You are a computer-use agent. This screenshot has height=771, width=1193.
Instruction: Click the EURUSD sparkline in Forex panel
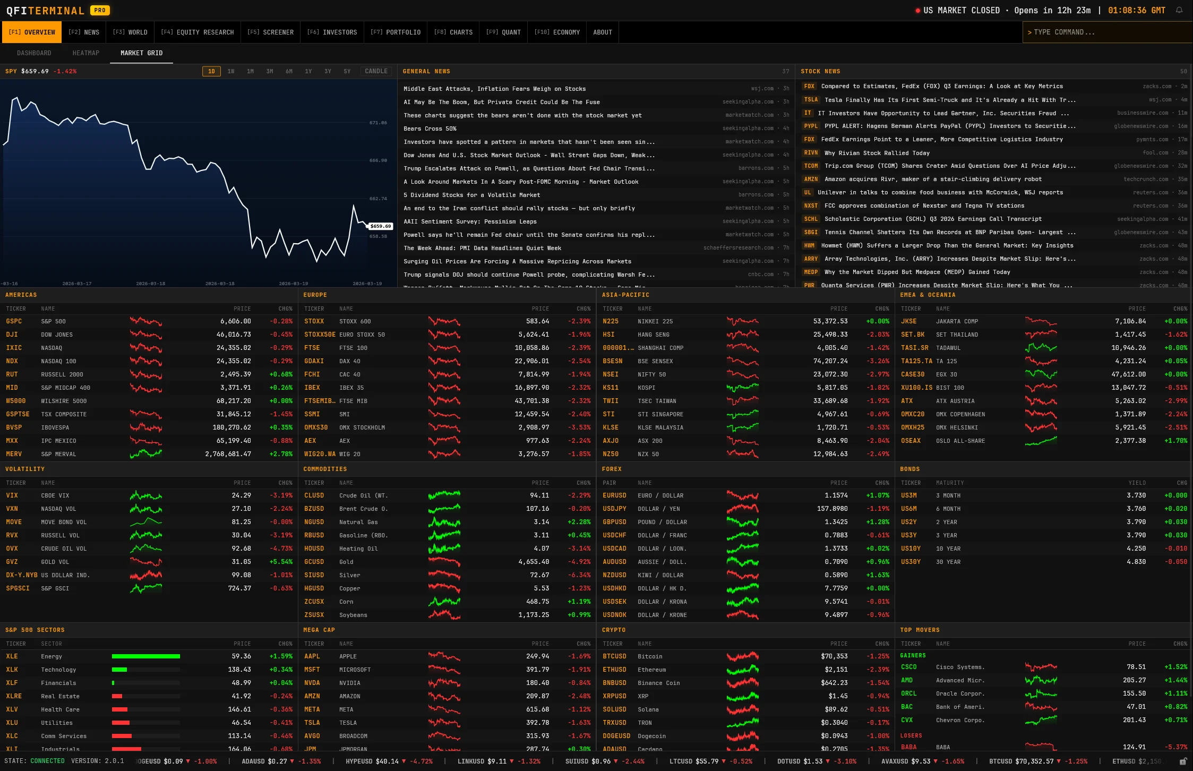tap(743, 495)
